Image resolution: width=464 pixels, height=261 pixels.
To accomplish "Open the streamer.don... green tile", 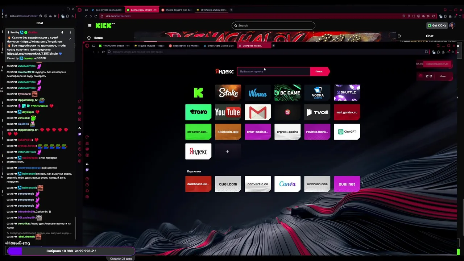I will coord(198,132).
